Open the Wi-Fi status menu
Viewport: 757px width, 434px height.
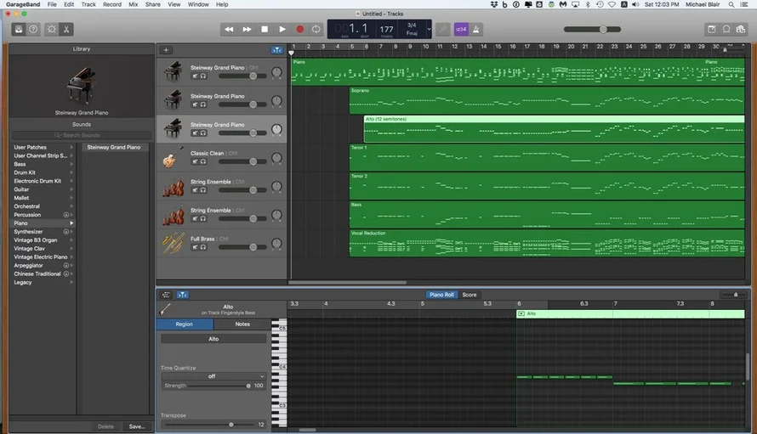(x=612, y=4)
